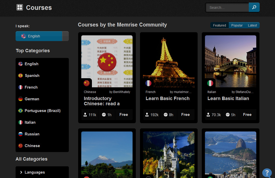Screen dimensions: 275x178
Task: Click the Chinese flag icon in Top Categories
Action: click(x=21, y=146)
